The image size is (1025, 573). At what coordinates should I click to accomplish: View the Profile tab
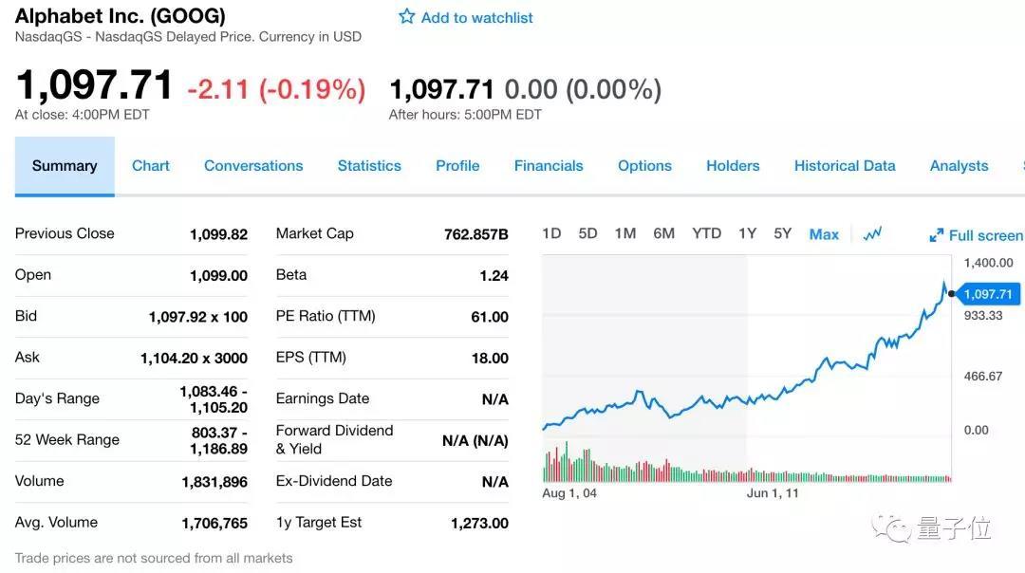[x=457, y=166]
